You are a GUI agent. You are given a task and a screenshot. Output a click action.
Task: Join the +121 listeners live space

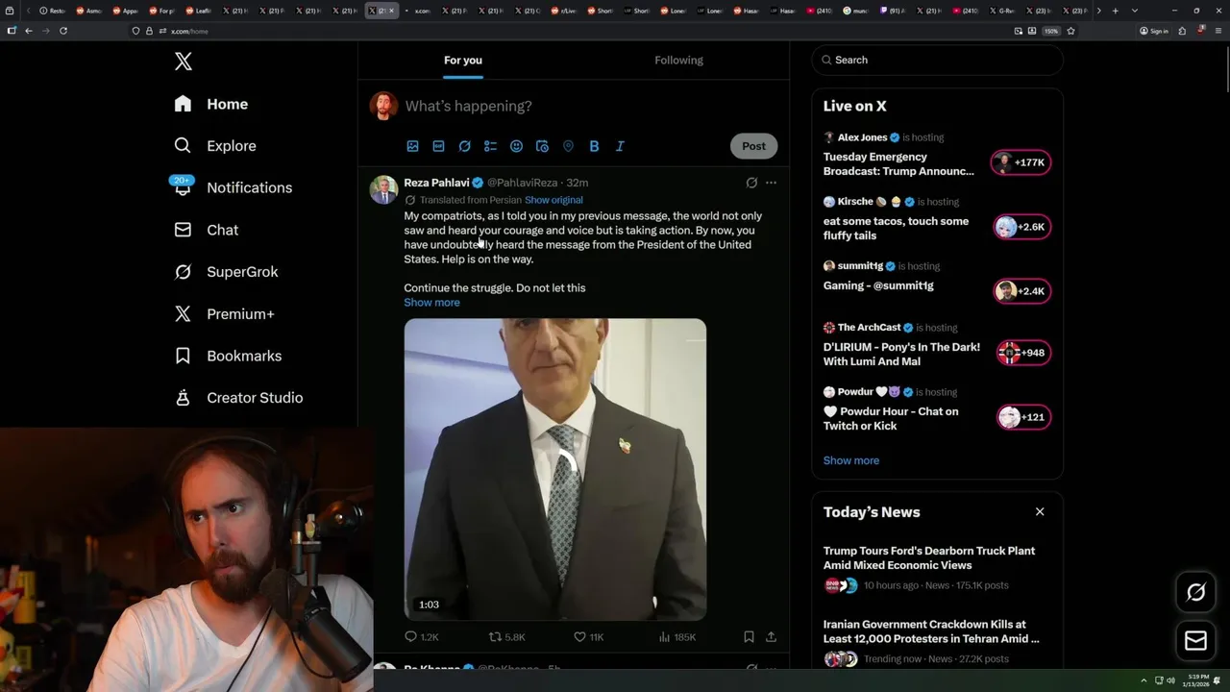tap(1023, 417)
